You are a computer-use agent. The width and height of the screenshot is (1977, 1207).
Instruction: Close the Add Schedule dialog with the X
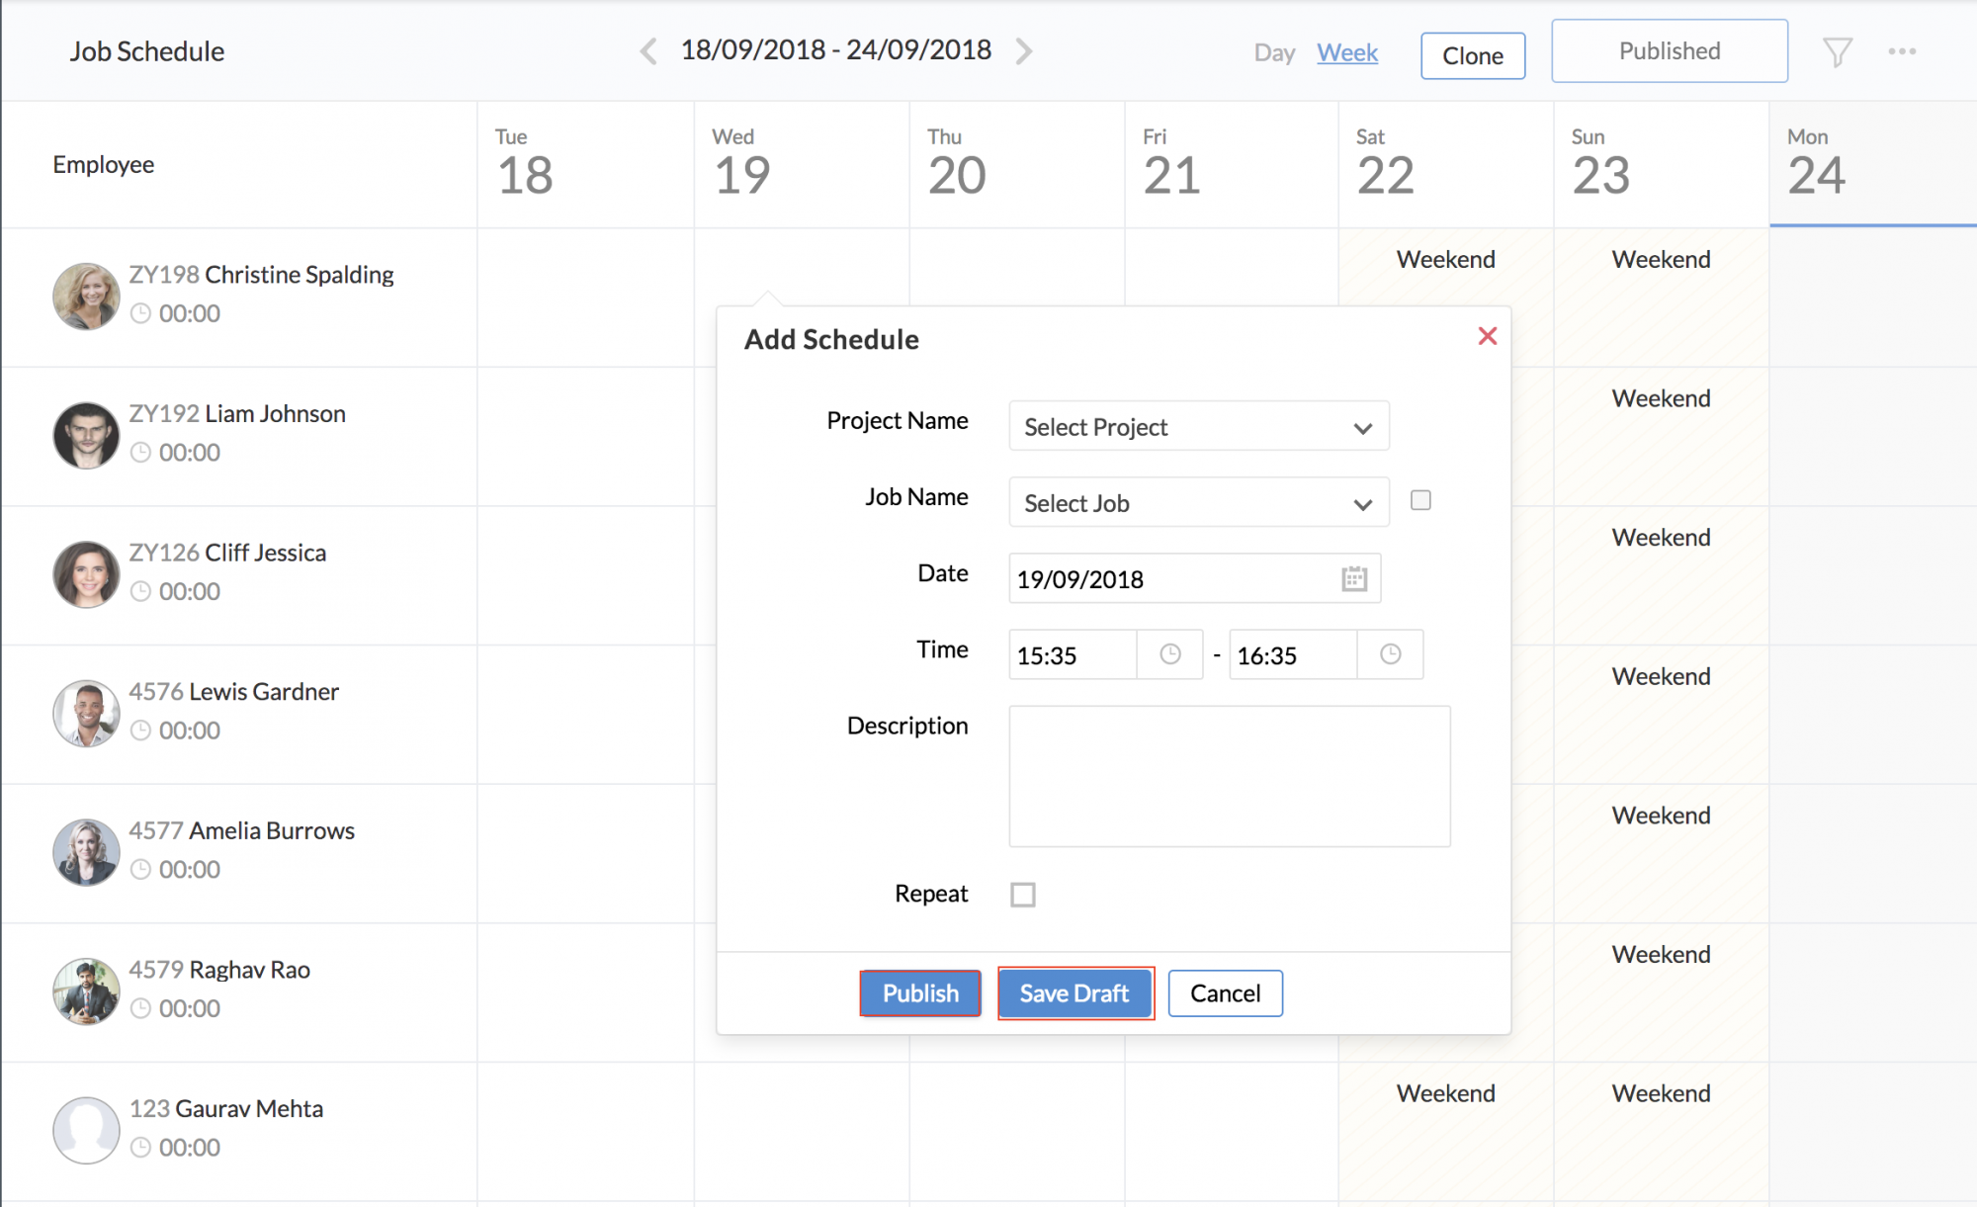click(1488, 336)
